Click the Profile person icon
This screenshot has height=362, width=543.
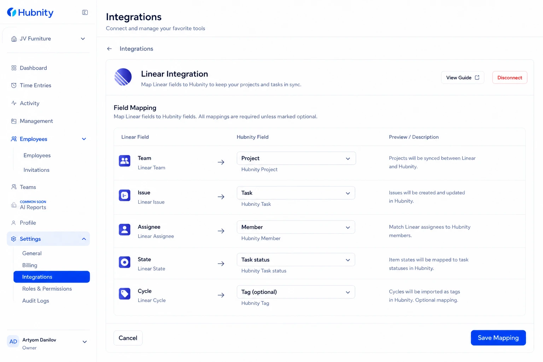coord(13,223)
